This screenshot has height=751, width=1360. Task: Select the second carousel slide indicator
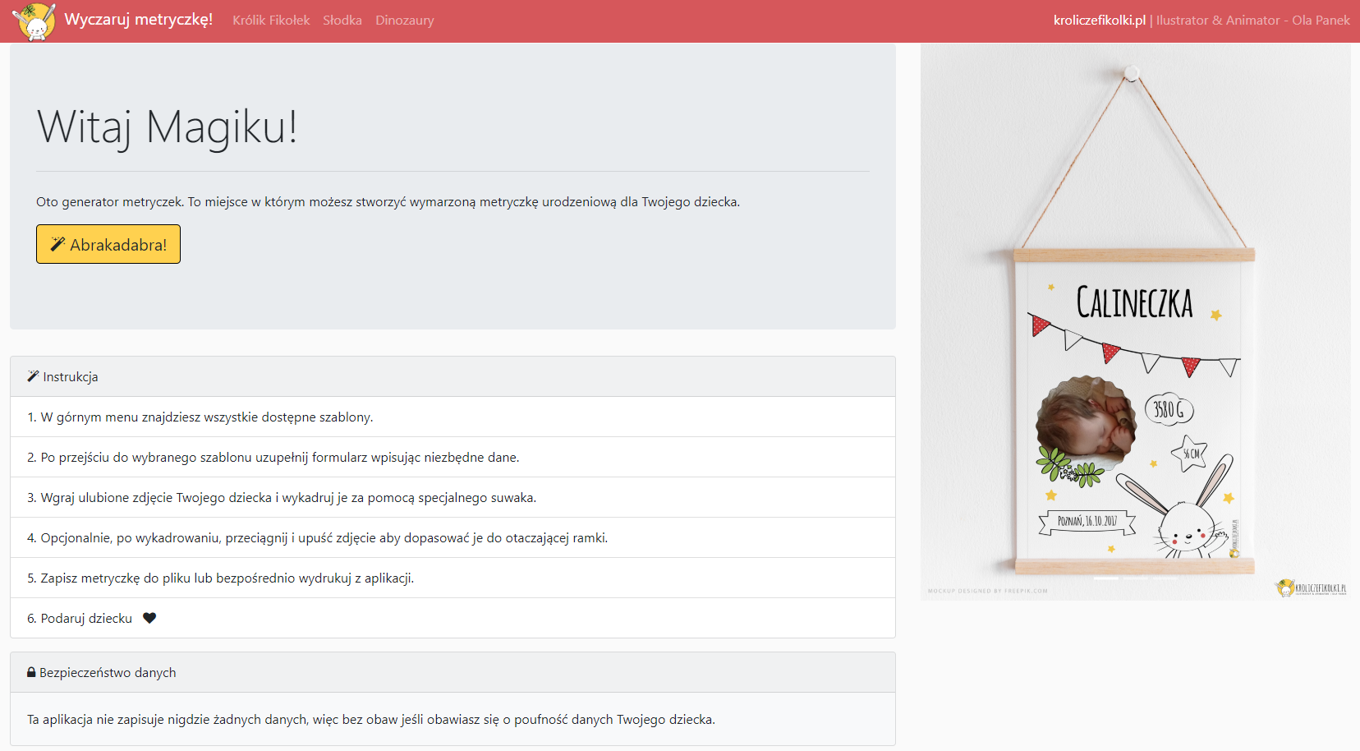pyautogui.click(x=1135, y=578)
